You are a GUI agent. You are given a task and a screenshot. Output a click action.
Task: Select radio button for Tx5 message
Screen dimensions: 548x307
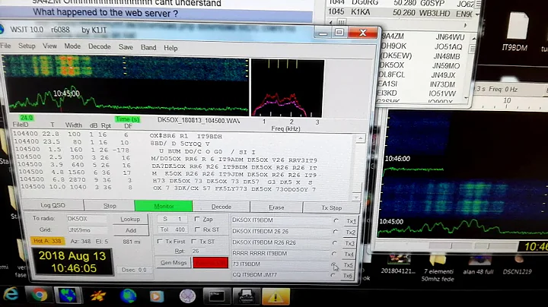pos(334,264)
